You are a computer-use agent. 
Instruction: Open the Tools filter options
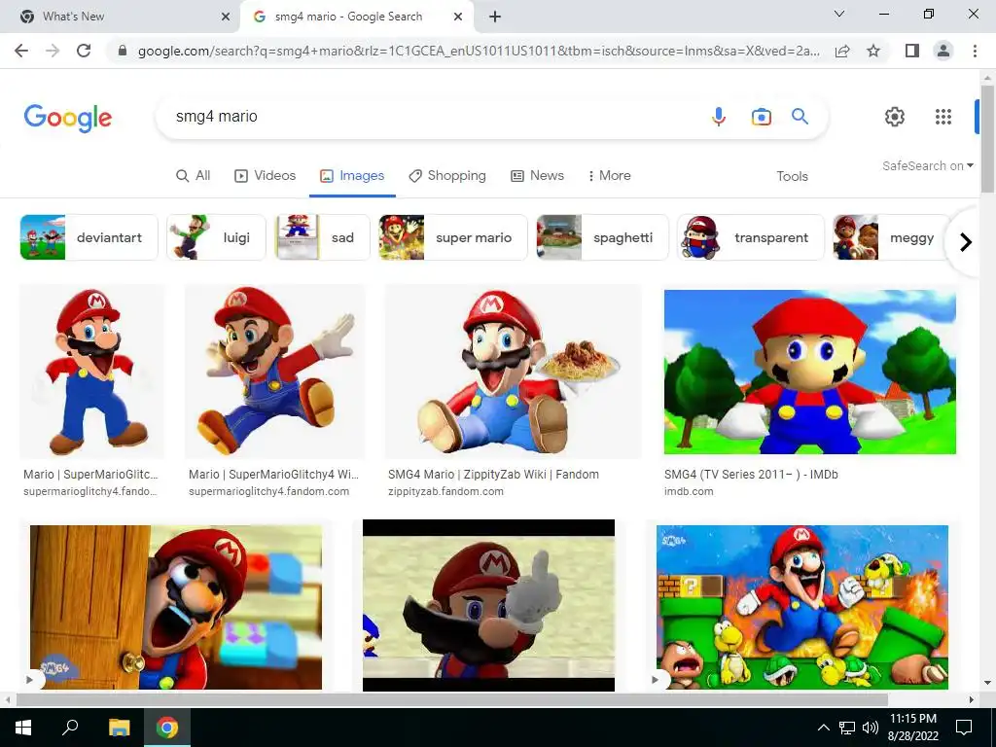point(792,176)
